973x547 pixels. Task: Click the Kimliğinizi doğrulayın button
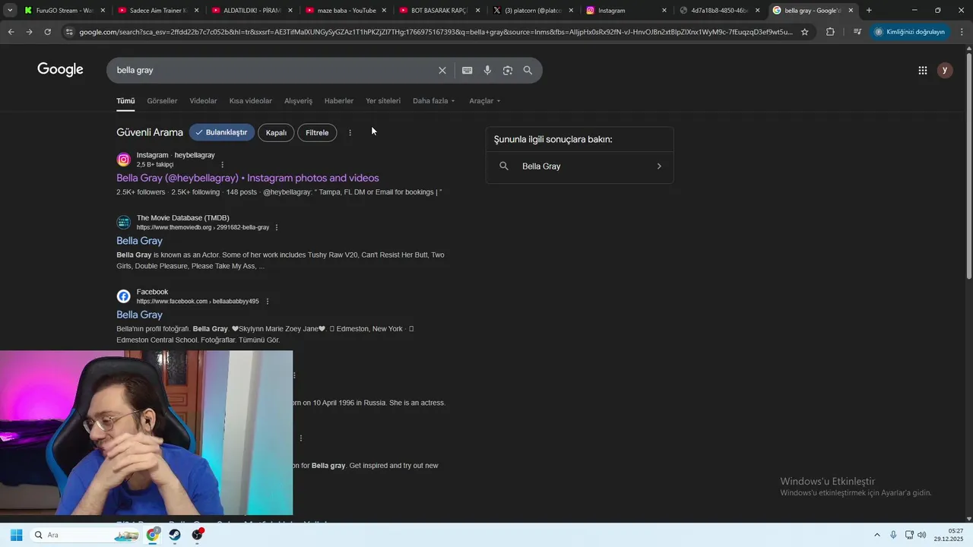point(909,32)
